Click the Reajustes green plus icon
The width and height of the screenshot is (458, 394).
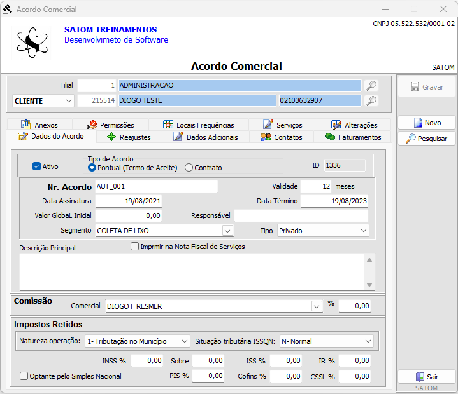point(111,137)
